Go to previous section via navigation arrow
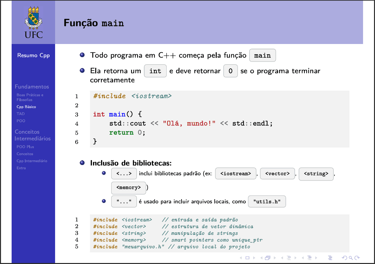 click(x=303, y=258)
